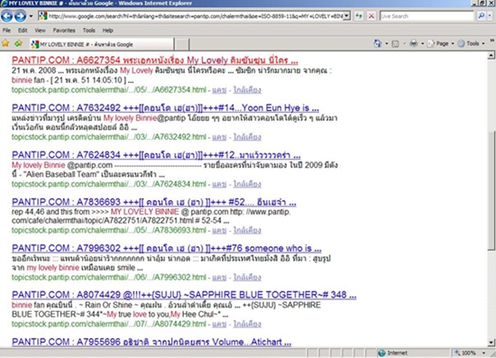
Task: Select the MY LOVELY BINNIE tab
Action: pyautogui.click(x=102, y=44)
